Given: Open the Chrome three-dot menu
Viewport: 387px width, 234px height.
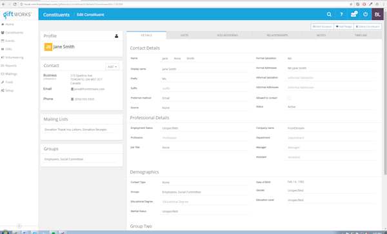Looking at the screenshot, I should (x=383, y=5).
